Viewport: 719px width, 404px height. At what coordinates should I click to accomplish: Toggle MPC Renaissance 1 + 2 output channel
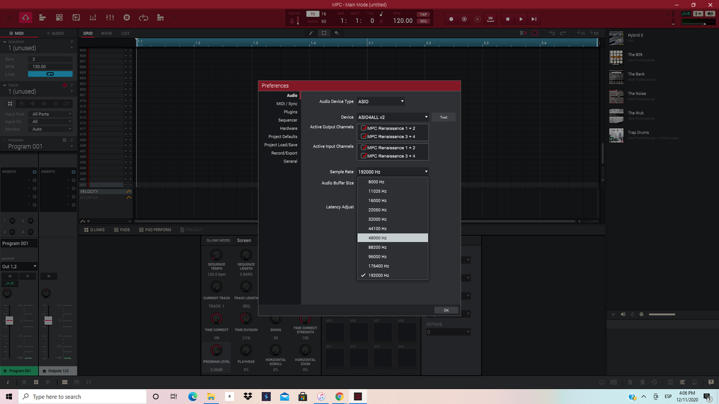pos(364,128)
